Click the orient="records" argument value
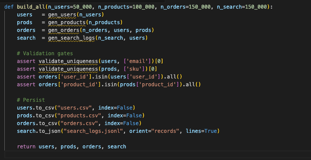 click(166, 131)
